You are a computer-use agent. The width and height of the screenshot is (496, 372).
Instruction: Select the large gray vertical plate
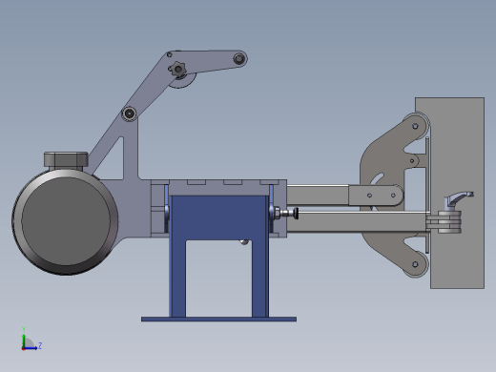coord(457,193)
